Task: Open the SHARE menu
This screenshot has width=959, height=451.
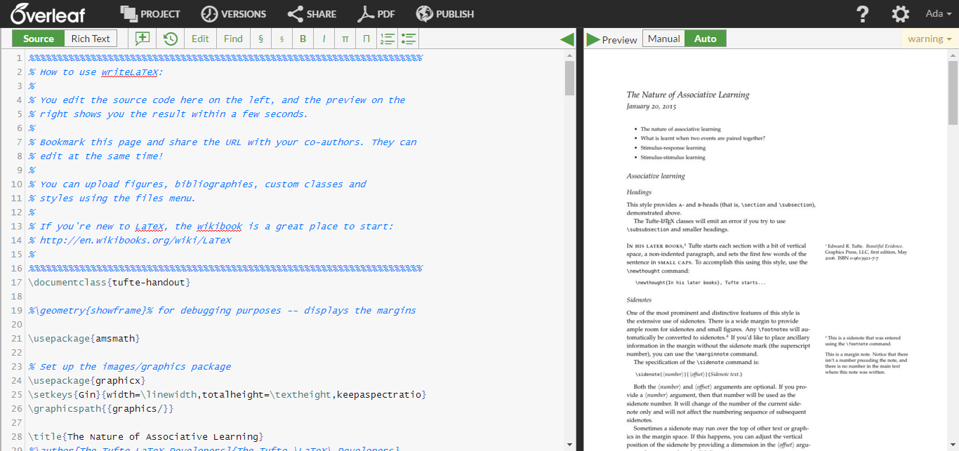Action: point(312,14)
